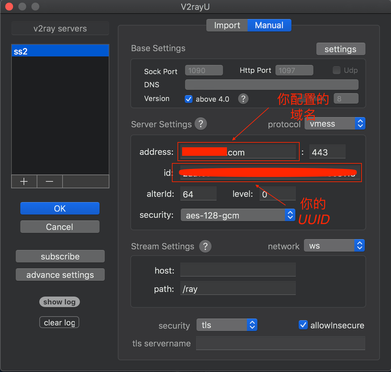The height and width of the screenshot is (372, 391).
Task: Uncheck the above 4.0 version checkbox
Action: coord(189,99)
